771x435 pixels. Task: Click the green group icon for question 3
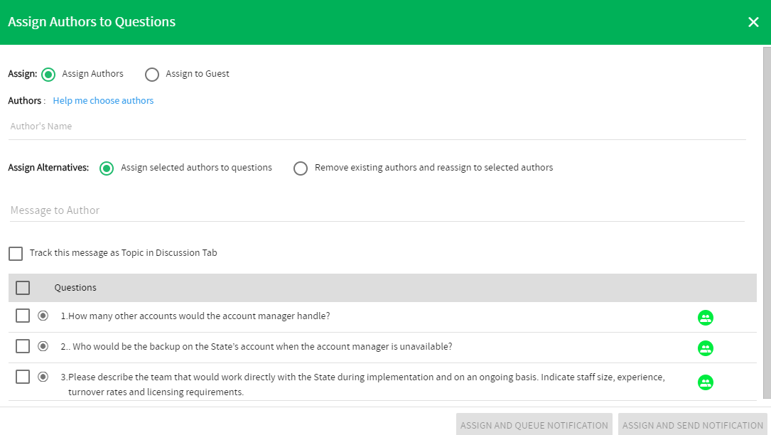[x=705, y=382]
